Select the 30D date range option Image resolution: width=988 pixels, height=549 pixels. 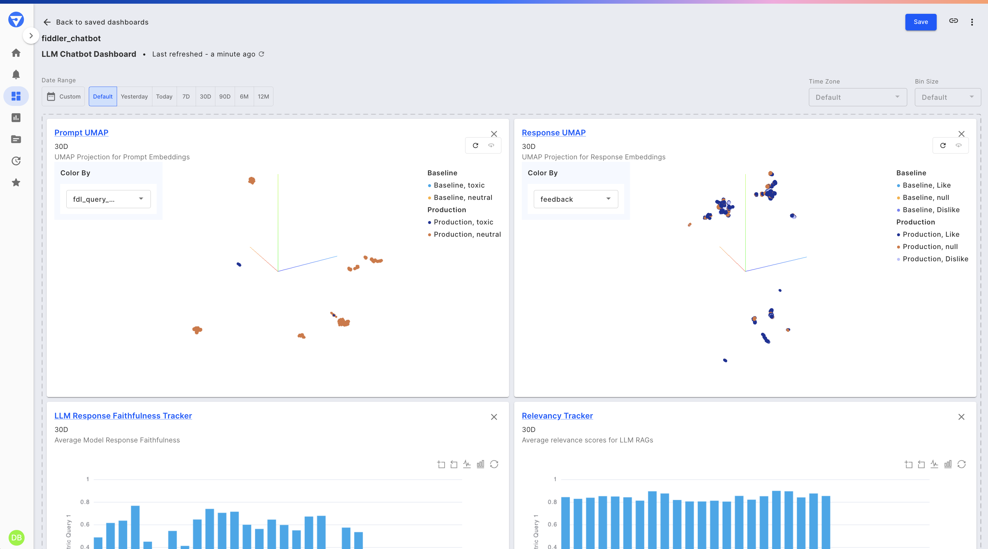205,96
